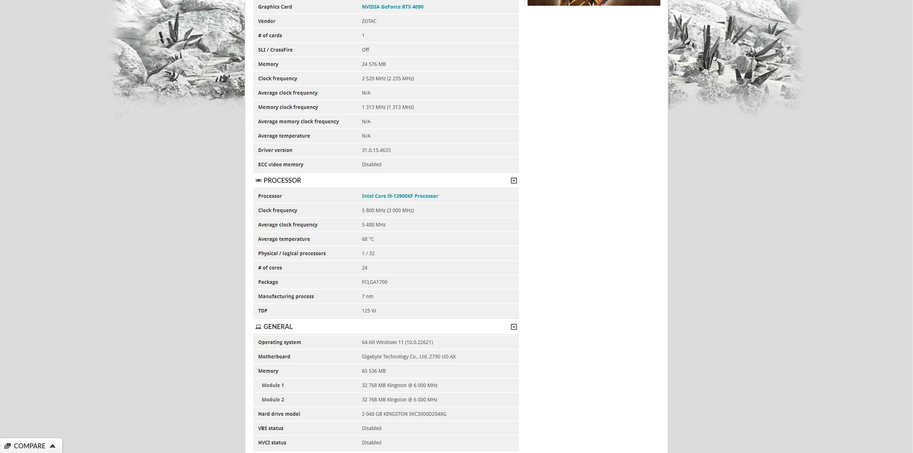Screen dimensions: 913x453
Task: Open the COMPARE panel
Action: tap(31, 446)
